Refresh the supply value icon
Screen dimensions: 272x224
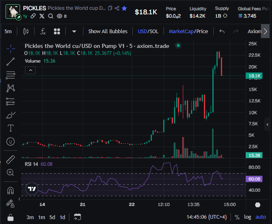225,16
